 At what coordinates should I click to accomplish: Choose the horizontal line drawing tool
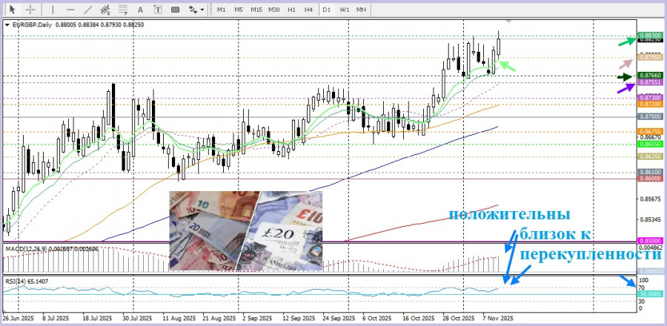pos(70,10)
